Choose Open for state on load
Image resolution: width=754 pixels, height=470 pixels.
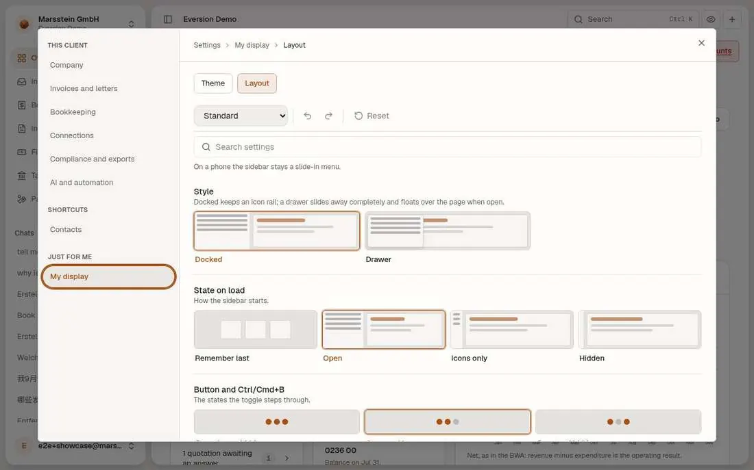(x=384, y=329)
